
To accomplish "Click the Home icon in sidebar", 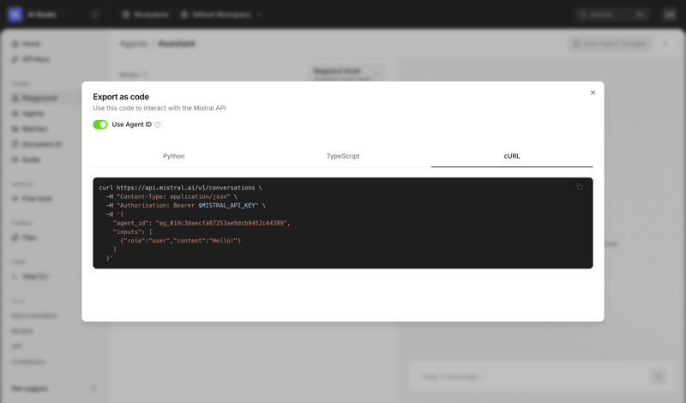I will (15, 44).
